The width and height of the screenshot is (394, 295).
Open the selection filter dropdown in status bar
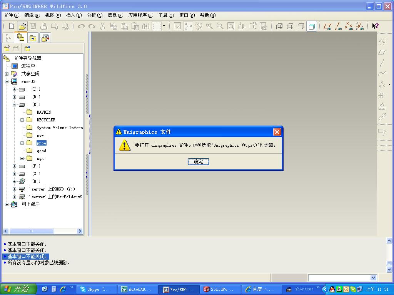[x=373, y=277]
